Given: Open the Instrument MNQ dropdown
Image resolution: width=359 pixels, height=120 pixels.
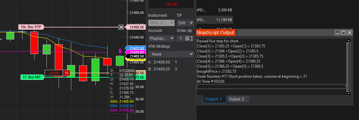Looking at the screenshot, I should point(161,23).
